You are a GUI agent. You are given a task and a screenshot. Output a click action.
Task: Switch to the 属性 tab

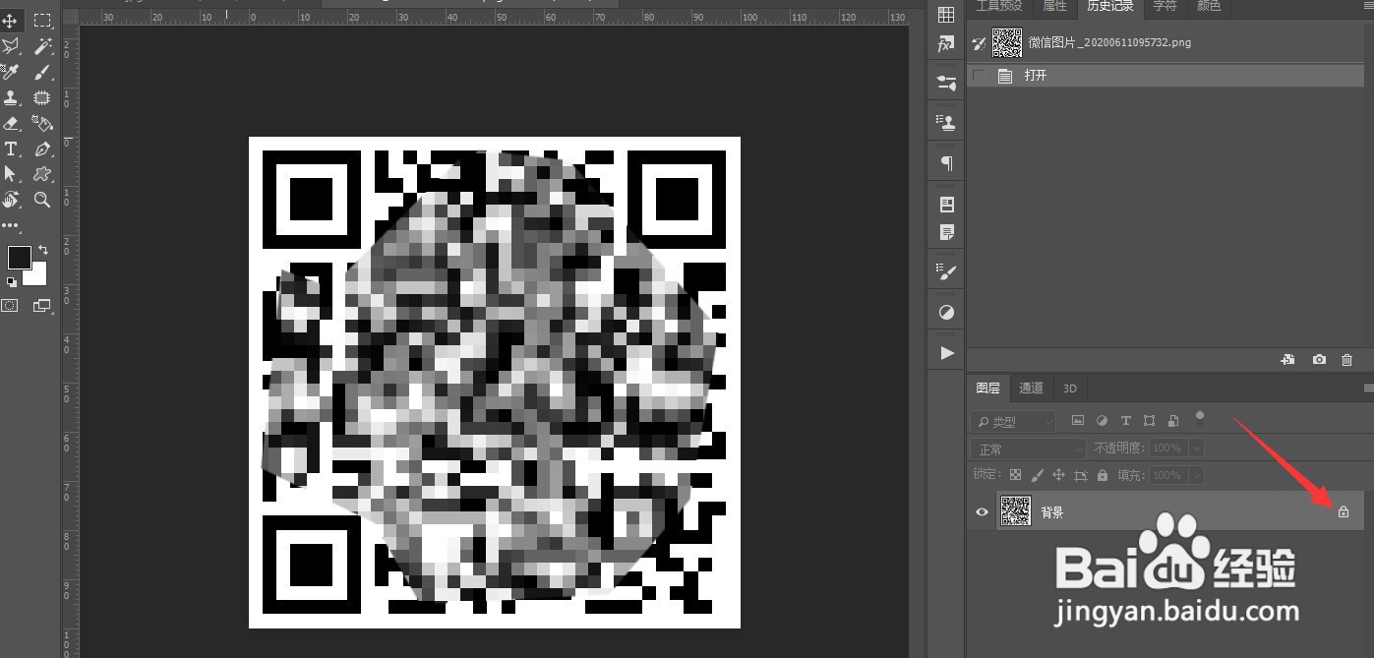click(1054, 6)
